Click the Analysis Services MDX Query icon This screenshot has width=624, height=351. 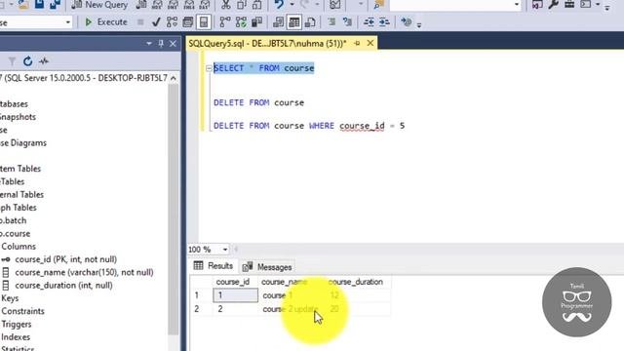157,5
